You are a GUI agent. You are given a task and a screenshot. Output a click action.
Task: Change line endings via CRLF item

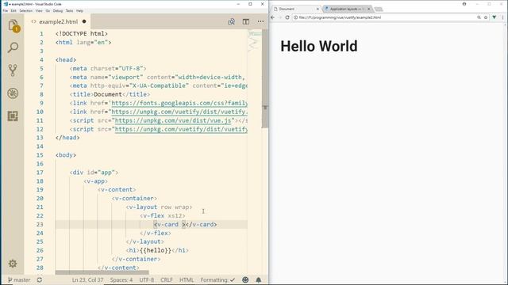point(167,279)
